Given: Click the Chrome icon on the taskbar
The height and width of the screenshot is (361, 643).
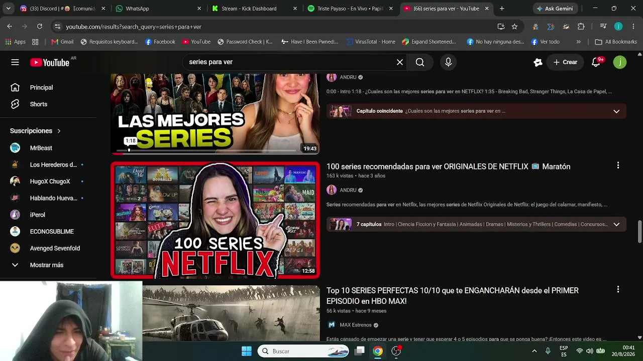Looking at the screenshot, I should (x=378, y=351).
